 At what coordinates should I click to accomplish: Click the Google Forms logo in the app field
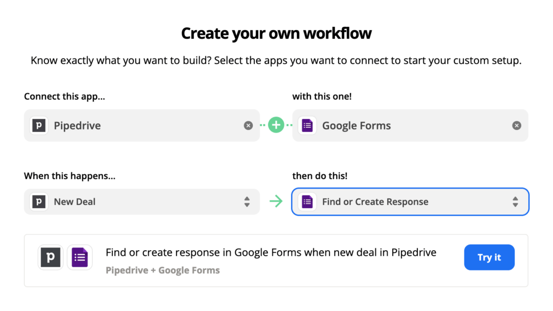[x=307, y=126]
